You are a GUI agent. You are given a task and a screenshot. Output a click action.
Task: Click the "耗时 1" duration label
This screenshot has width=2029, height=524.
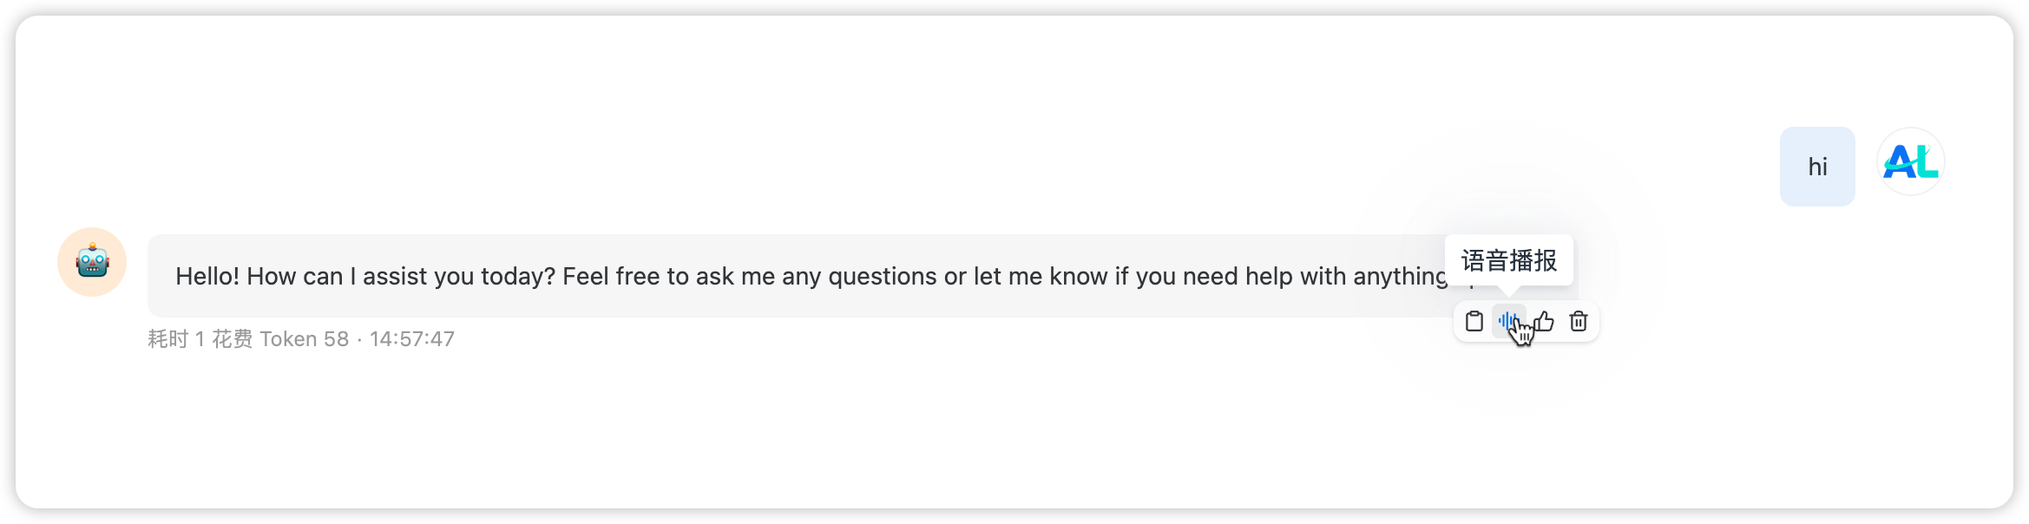[176, 339]
